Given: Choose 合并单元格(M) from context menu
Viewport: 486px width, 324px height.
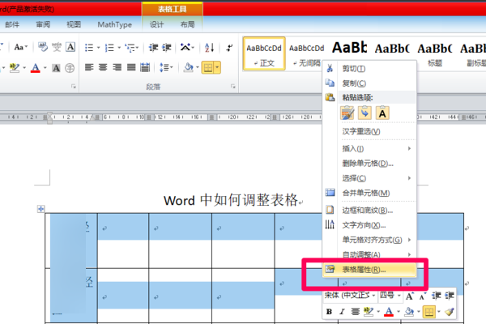Looking at the screenshot, I should [x=369, y=193].
